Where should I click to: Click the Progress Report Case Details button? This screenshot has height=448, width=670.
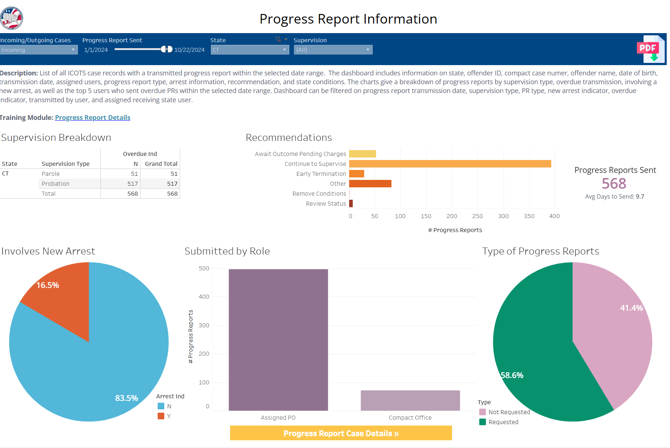click(341, 433)
